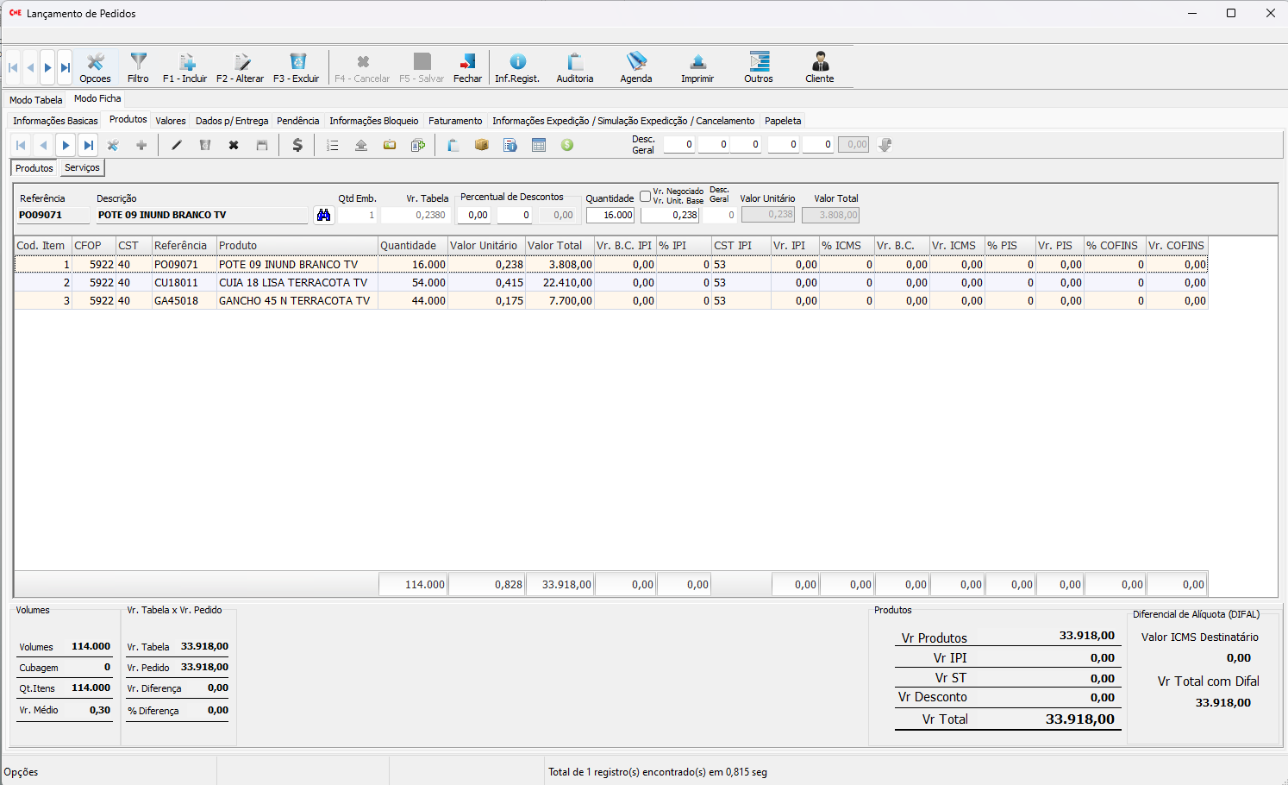Image resolution: width=1288 pixels, height=785 pixels.
Task: Click the binoculars product search icon
Action: tap(323, 215)
